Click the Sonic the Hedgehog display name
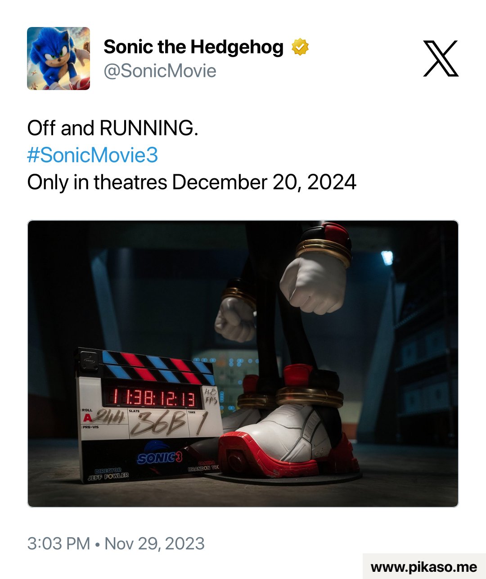Screen dimensions: 486x579 click(x=193, y=47)
